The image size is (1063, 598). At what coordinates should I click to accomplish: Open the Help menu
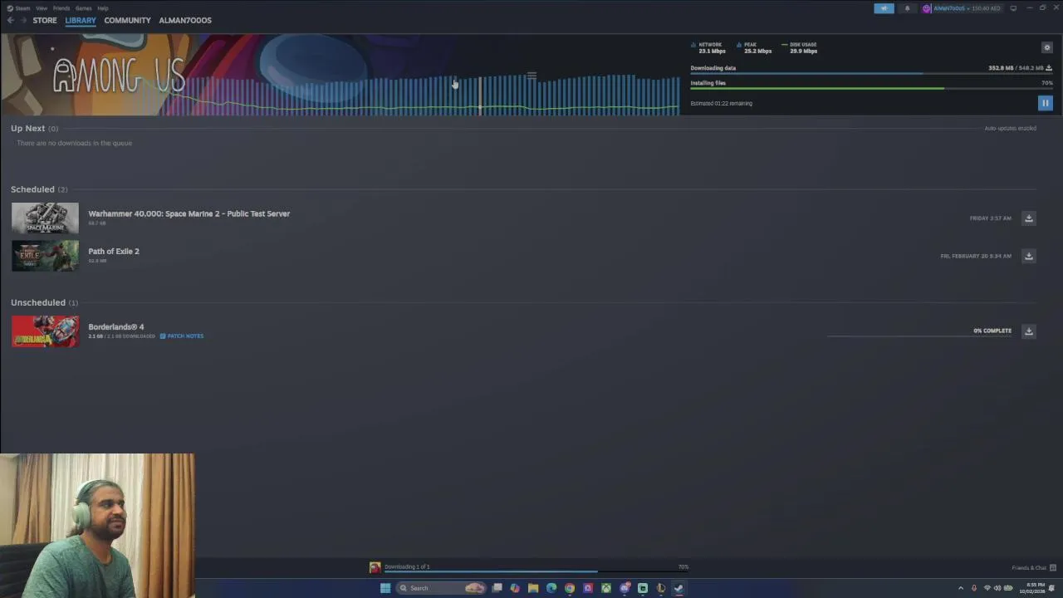(x=103, y=8)
